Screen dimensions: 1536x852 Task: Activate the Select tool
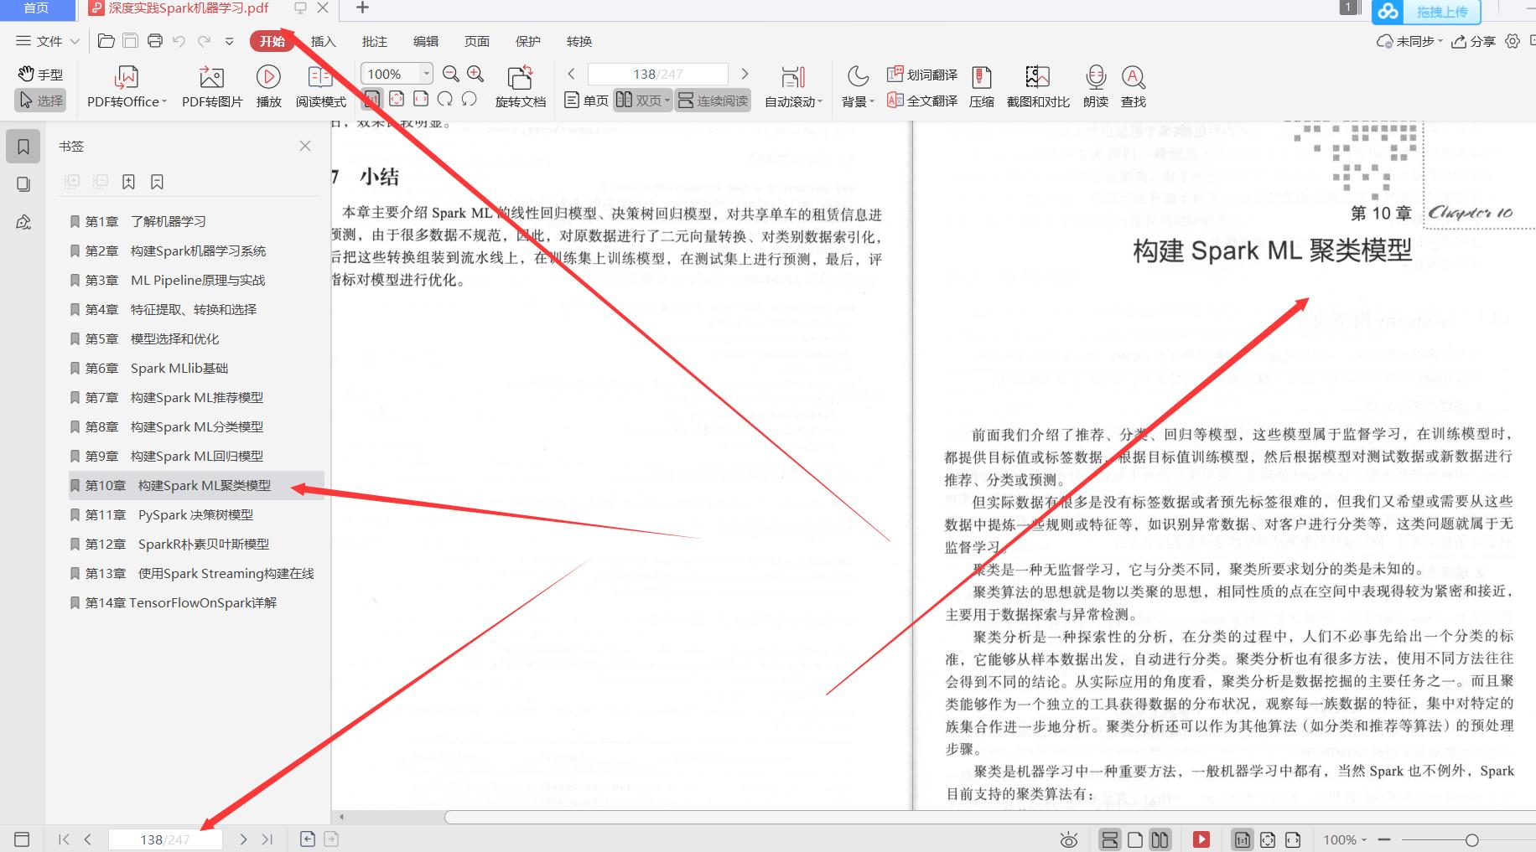(x=40, y=101)
